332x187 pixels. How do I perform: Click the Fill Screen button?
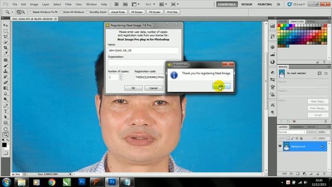point(155,12)
